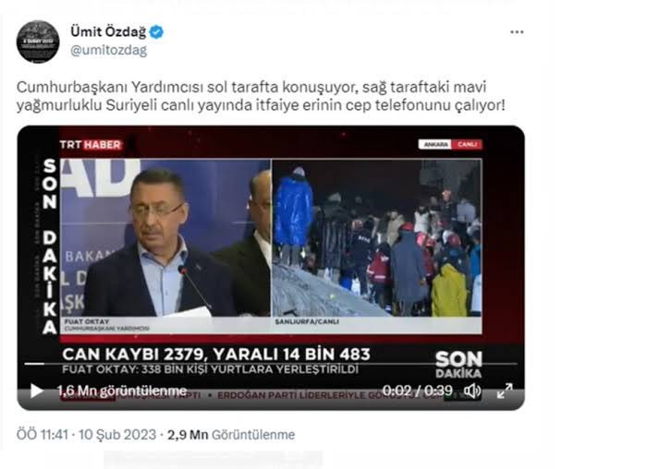This screenshot has width=647, height=469.
Task: Click the Ankara Canlı badge in video
Action: tap(450, 144)
